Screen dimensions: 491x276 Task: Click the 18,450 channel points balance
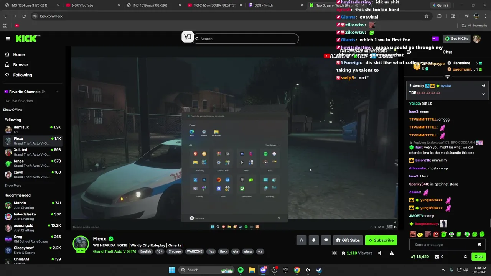tap(420, 256)
